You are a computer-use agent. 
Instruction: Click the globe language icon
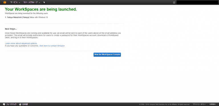click(20, 104)
